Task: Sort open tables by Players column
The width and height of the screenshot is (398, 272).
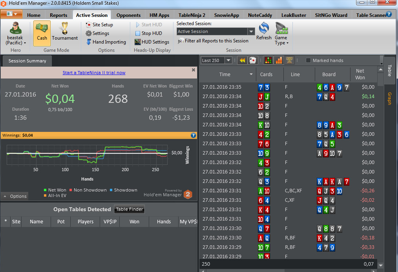Action: 86,221
